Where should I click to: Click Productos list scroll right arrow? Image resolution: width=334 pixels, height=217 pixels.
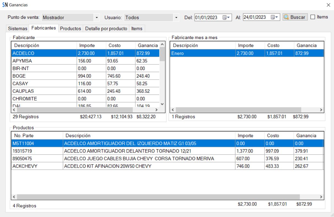tap(321, 197)
